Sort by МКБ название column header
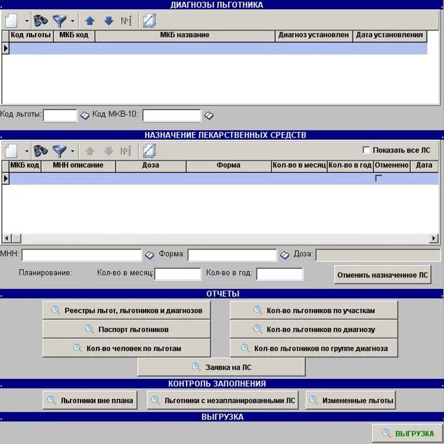Screen dimensions: 444x444 (x=185, y=36)
